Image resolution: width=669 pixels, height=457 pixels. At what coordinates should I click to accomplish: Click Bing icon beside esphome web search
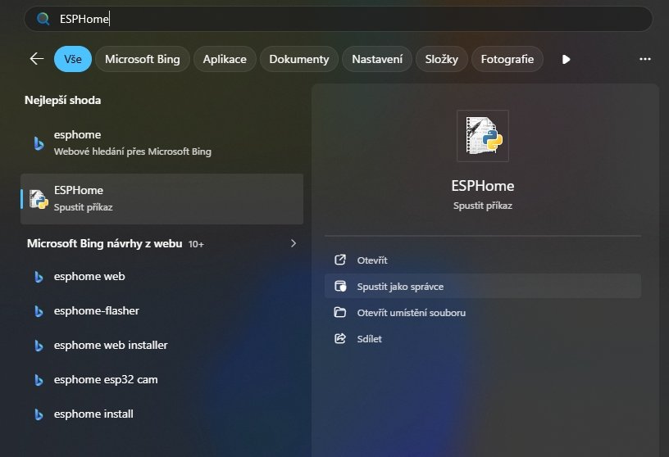tap(39, 143)
